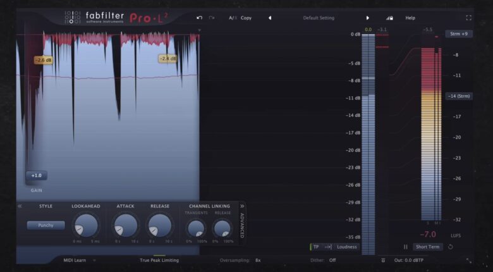
Task: Collapse the Advanced panel chevron
Action: click(x=242, y=206)
